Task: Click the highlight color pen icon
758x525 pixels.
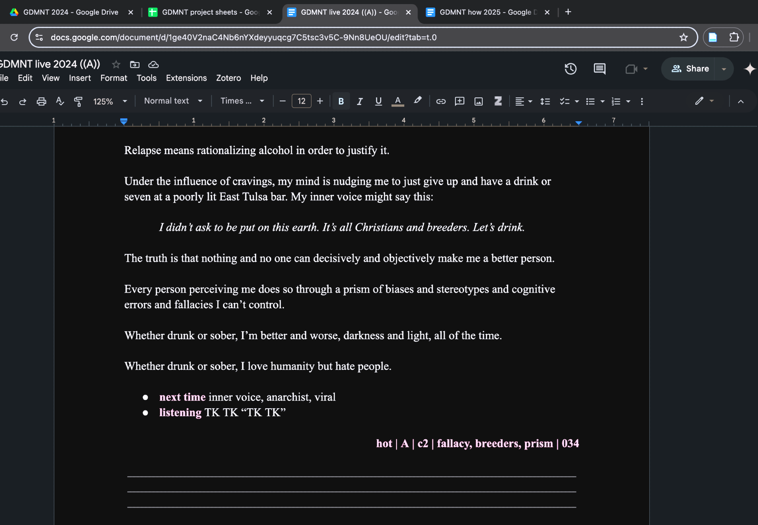Action: point(417,101)
